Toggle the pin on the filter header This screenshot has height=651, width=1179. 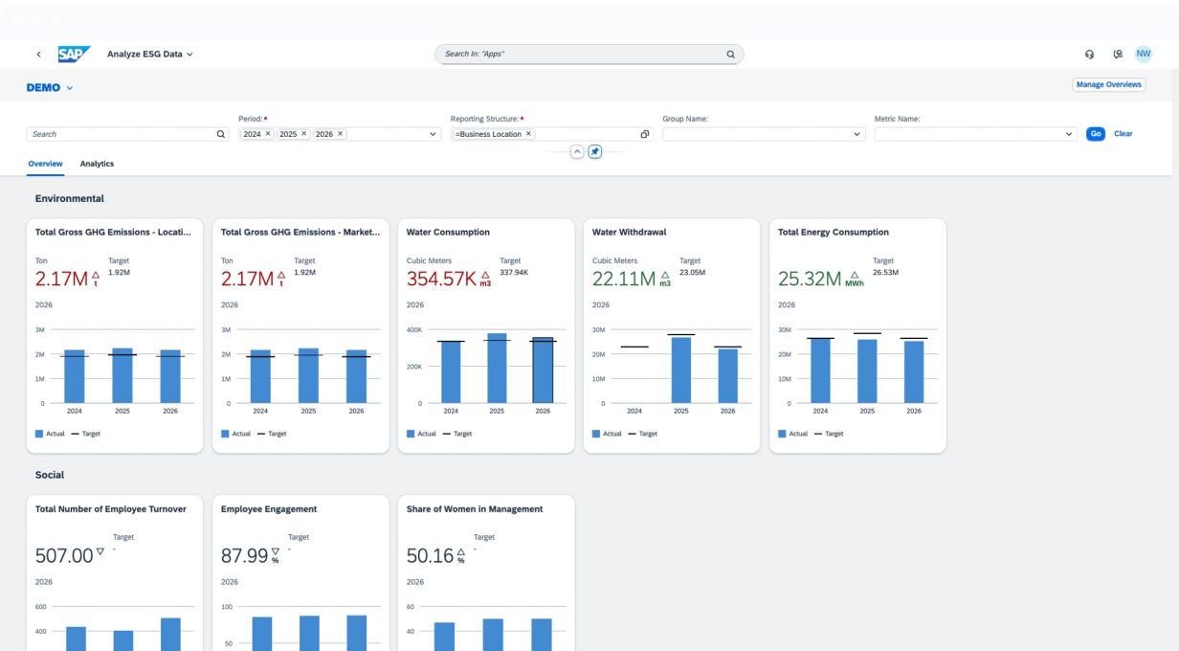coord(595,152)
